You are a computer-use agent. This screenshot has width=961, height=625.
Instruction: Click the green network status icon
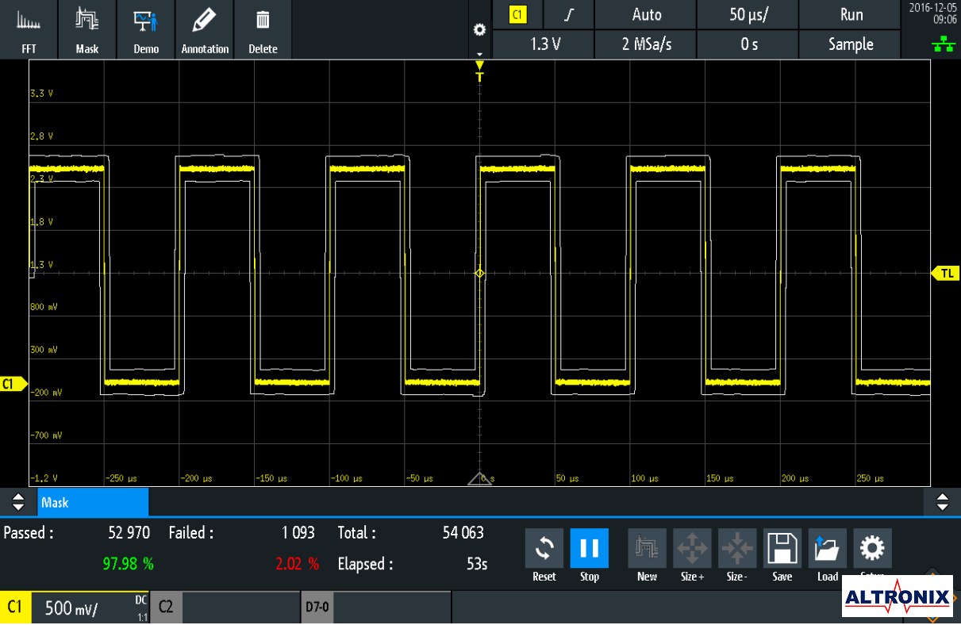coord(944,45)
